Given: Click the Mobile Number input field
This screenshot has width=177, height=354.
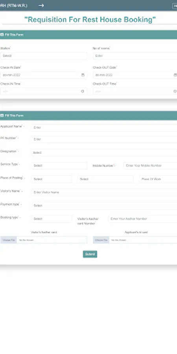Looking at the screenshot, I should pyautogui.click(x=150, y=166).
